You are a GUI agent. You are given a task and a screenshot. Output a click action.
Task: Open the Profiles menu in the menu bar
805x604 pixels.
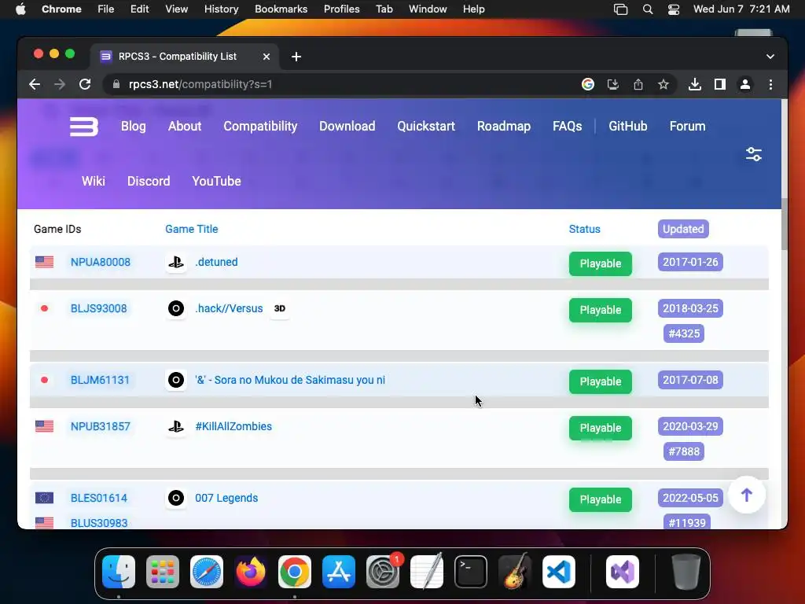tap(341, 9)
